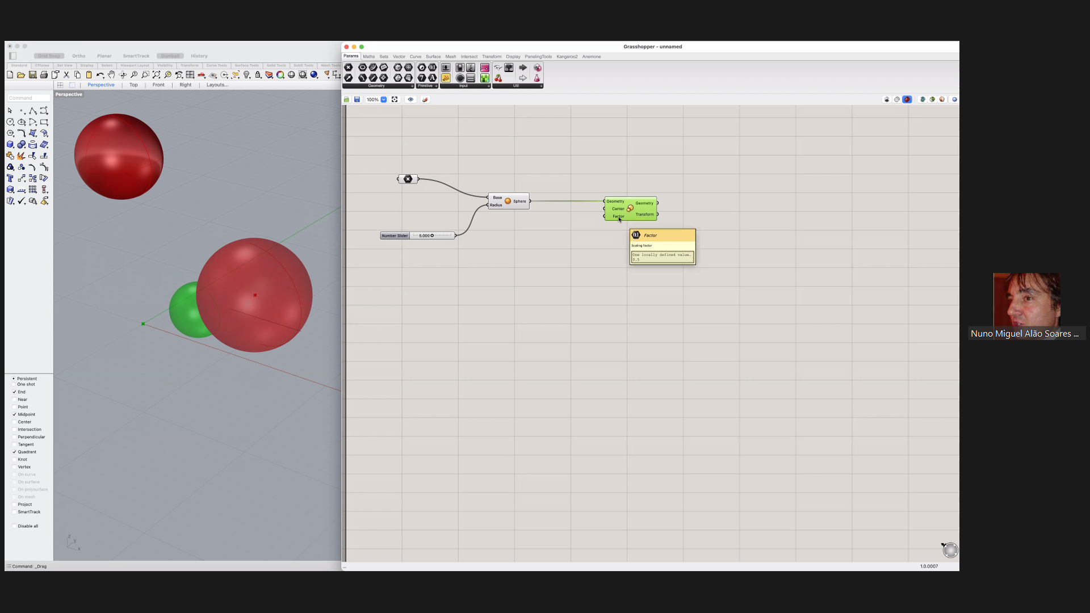1090x613 pixels.
Task: Click the Number Slider icon in Input panel
Action: point(446,68)
